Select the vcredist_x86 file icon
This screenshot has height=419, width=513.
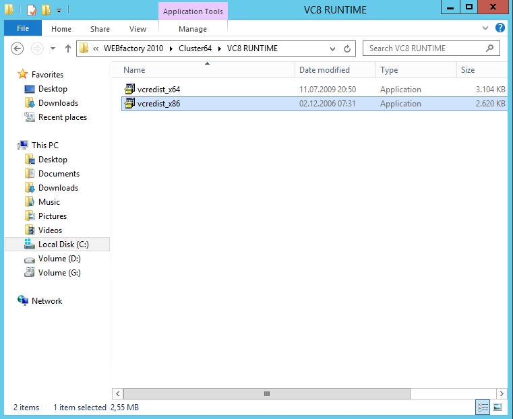pos(129,103)
